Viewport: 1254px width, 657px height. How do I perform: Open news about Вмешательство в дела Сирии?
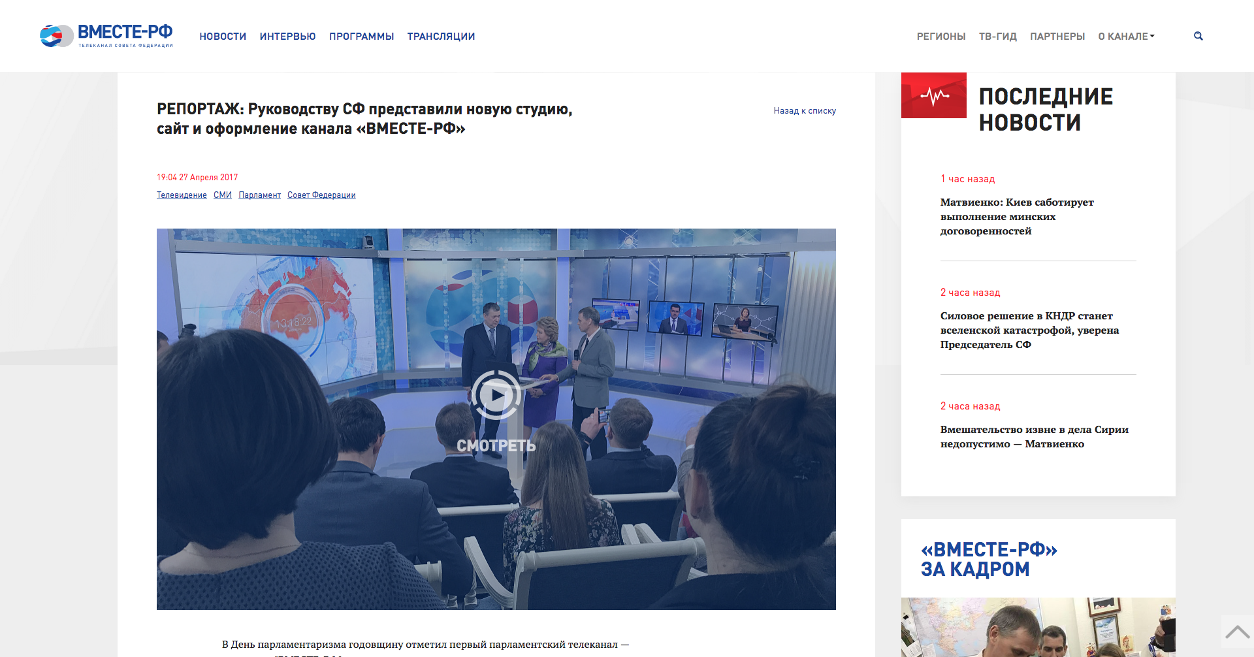click(x=1035, y=437)
